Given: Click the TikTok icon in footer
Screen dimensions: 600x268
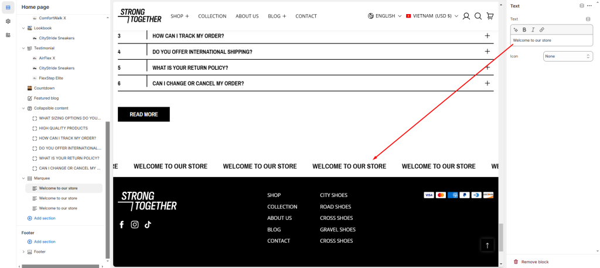Looking at the screenshot, I should point(148,225).
